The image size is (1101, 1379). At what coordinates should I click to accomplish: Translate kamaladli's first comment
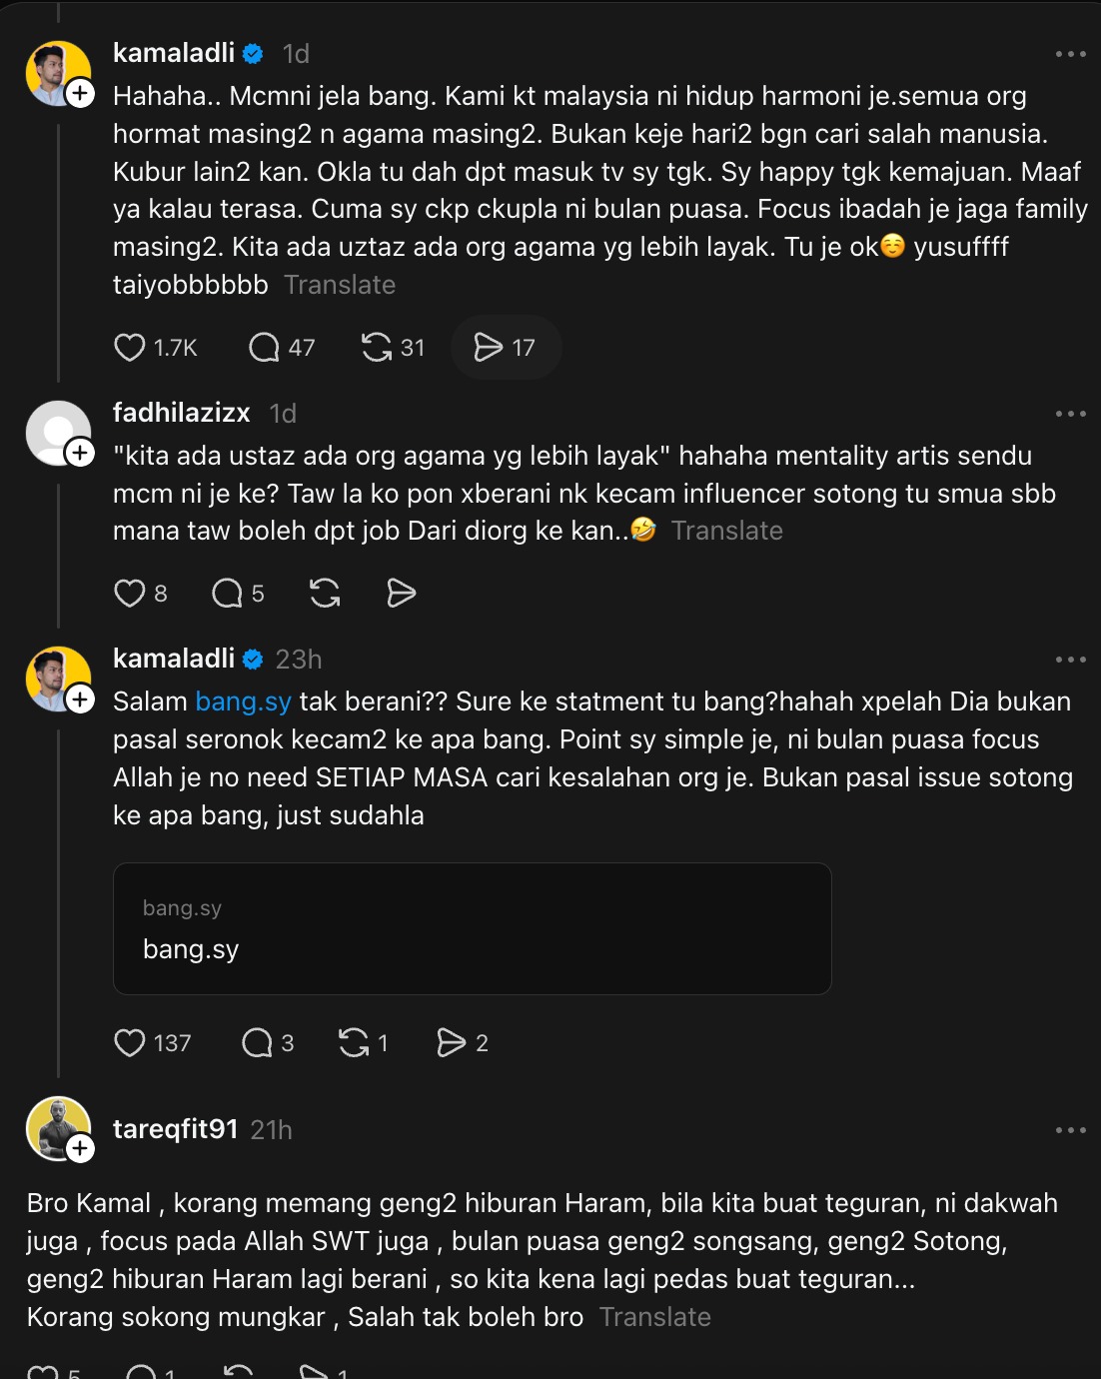pyautogui.click(x=340, y=285)
